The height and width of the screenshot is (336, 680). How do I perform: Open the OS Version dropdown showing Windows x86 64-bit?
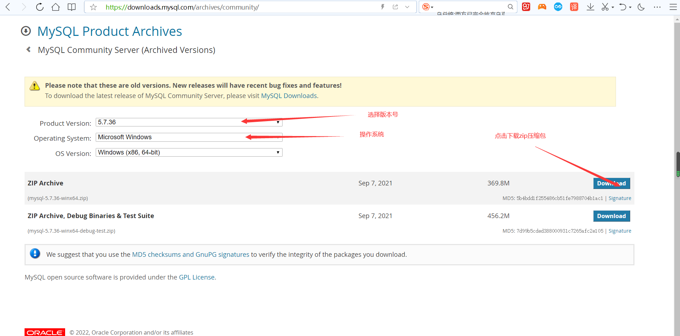pyautogui.click(x=189, y=152)
